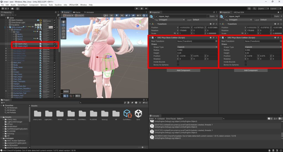The image size is (283, 152).
Task: Select the Hand (view) tool in Scene
Action: (64, 21)
